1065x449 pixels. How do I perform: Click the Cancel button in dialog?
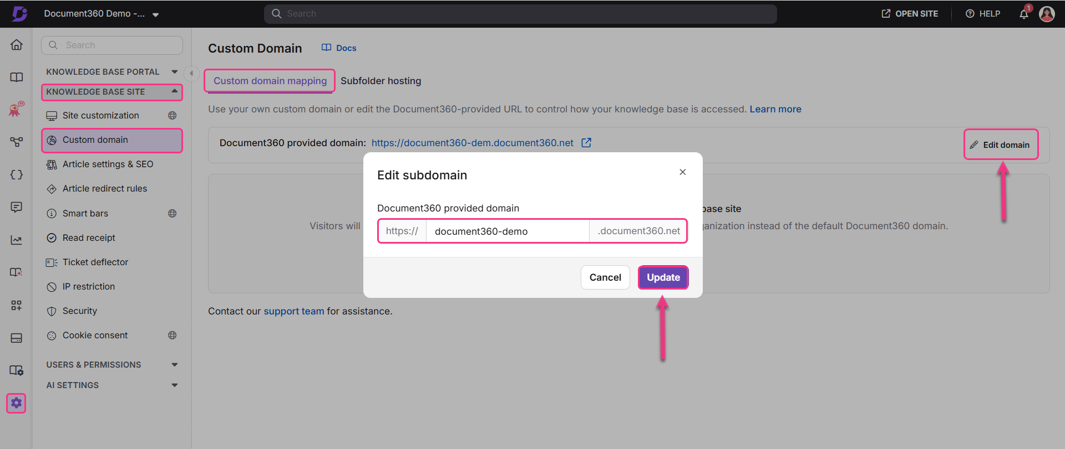click(605, 277)
